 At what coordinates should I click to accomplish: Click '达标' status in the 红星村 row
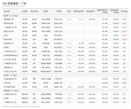pos(124,98)
